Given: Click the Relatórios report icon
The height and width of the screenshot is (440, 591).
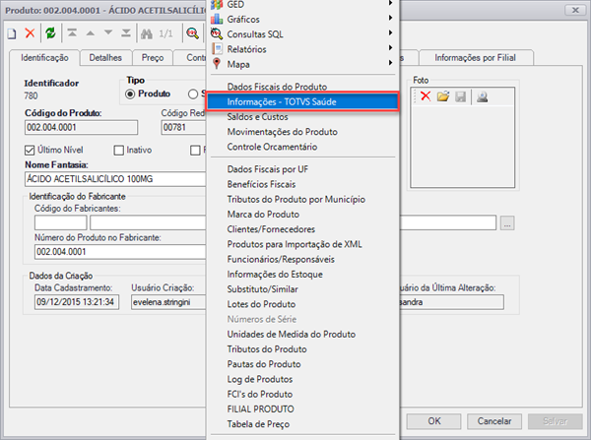Looking at the screenshot, I should 218,48.
